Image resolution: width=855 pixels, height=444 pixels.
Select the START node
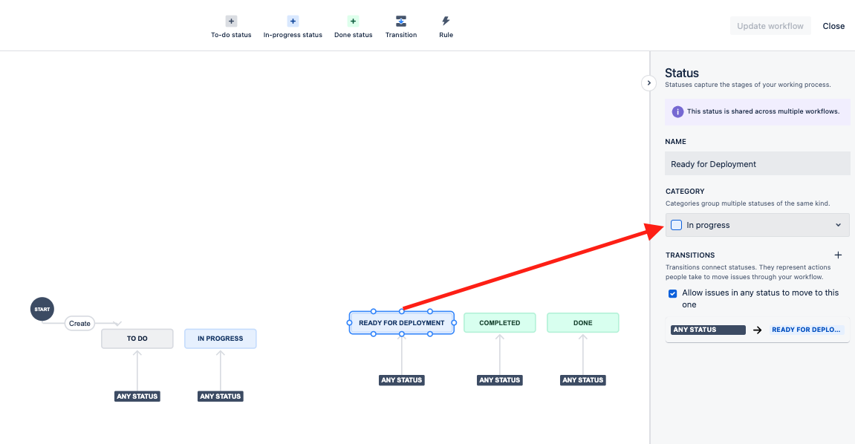(x=42, y=310)
